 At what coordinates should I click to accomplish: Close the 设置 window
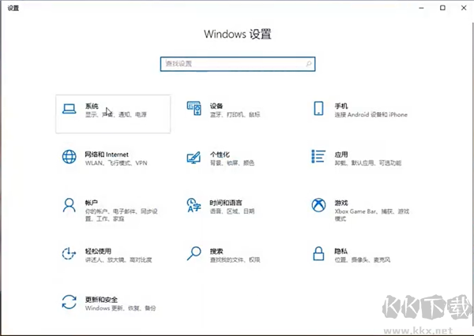click(x=464, y=8)
